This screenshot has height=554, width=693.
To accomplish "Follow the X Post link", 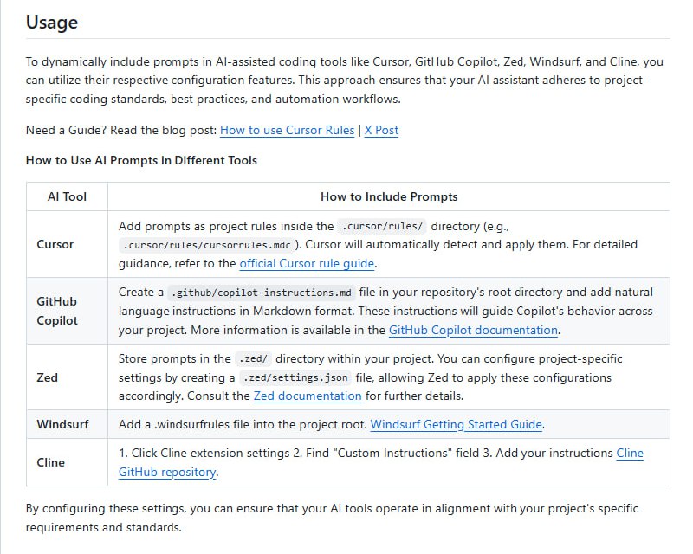I will [x=381, y=130].
